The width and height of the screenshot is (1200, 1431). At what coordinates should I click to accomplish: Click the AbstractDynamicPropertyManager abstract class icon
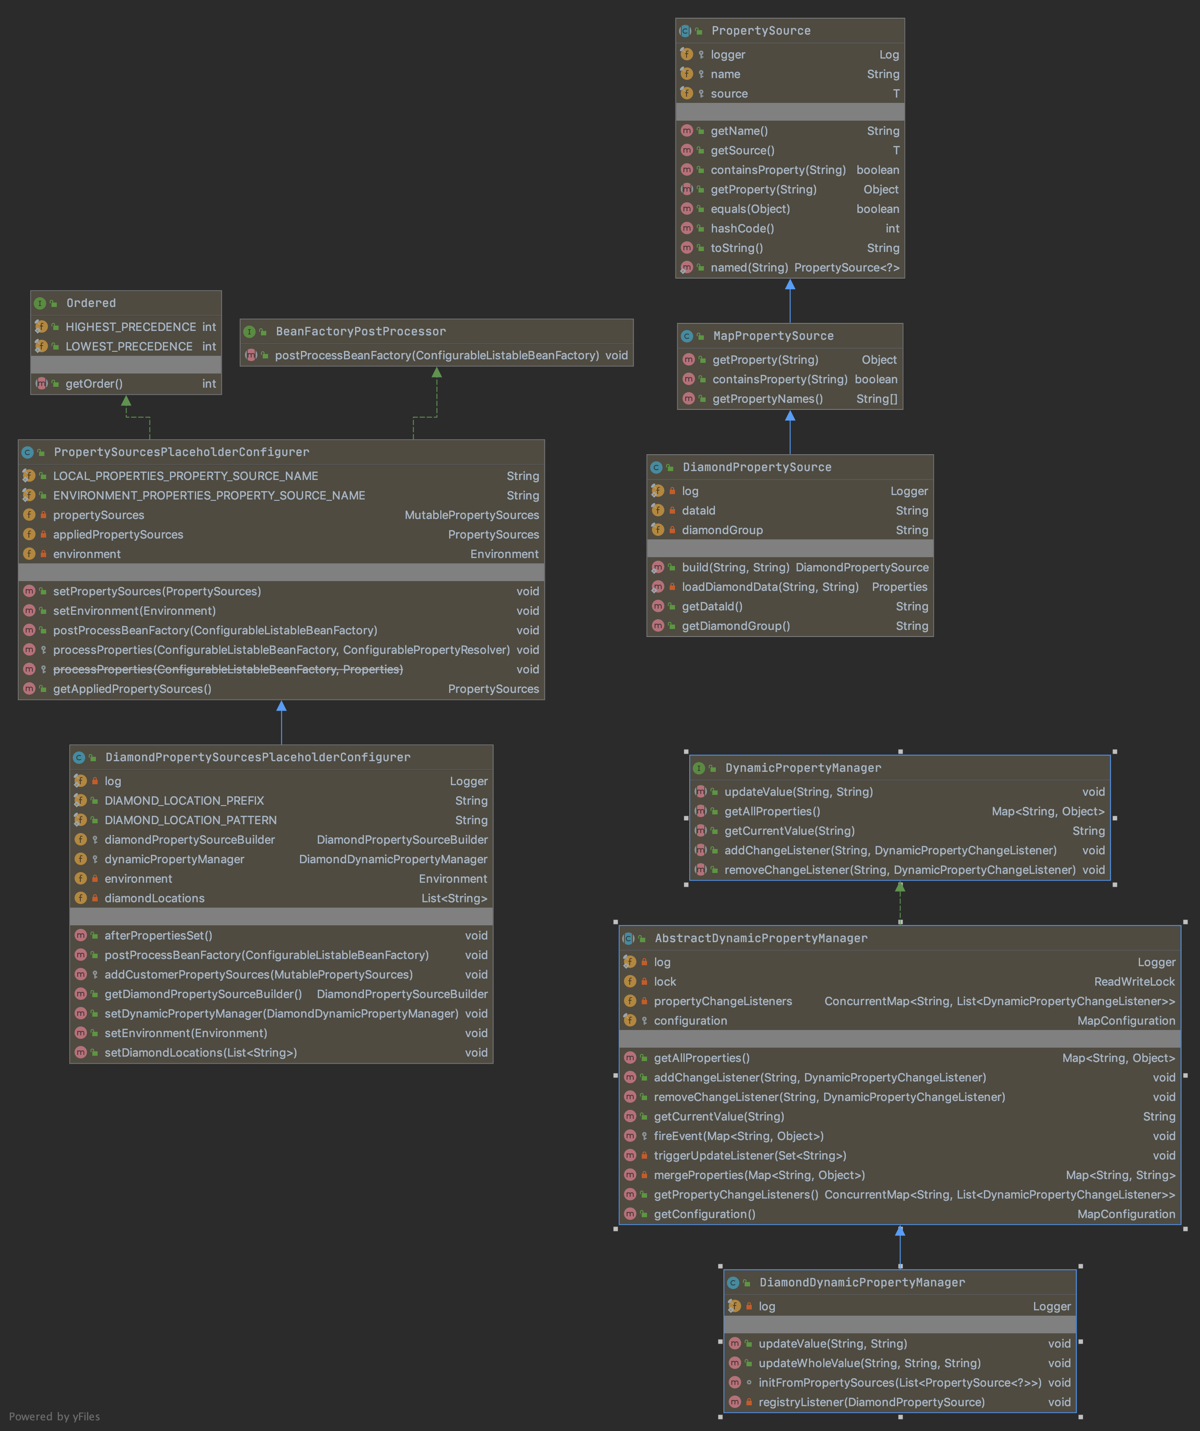coord(629,938)
